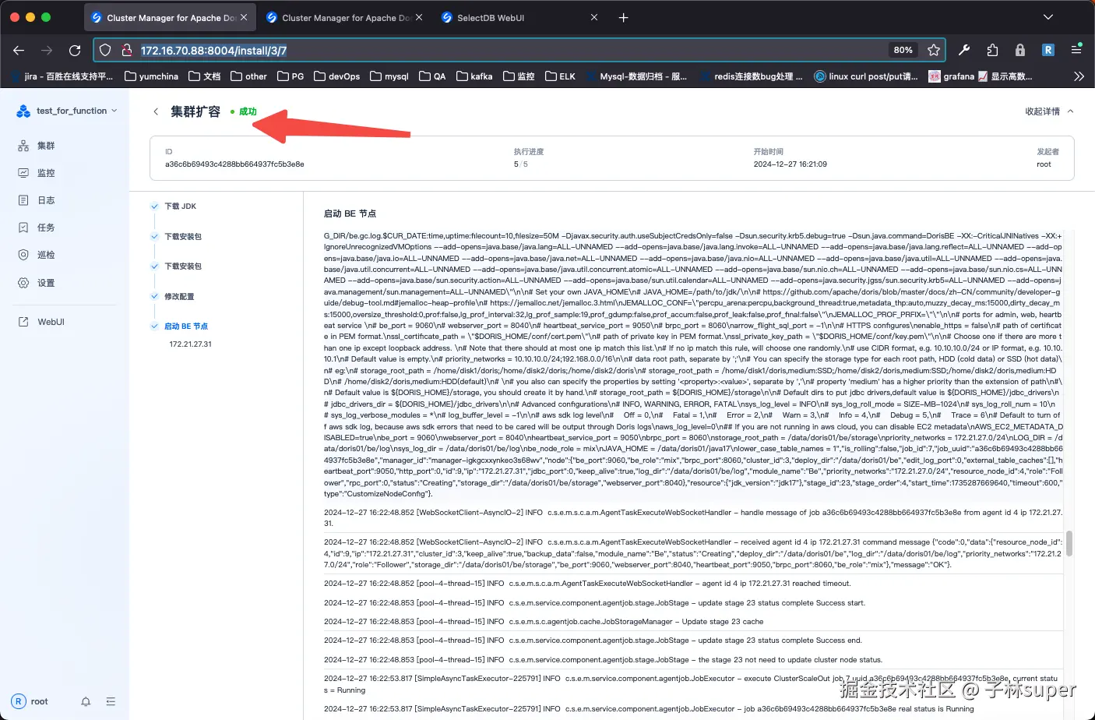Viewport: 1095px width, 720px height.
Task: Open the browser extensions puzzle icon
Action: click(992, 50)
